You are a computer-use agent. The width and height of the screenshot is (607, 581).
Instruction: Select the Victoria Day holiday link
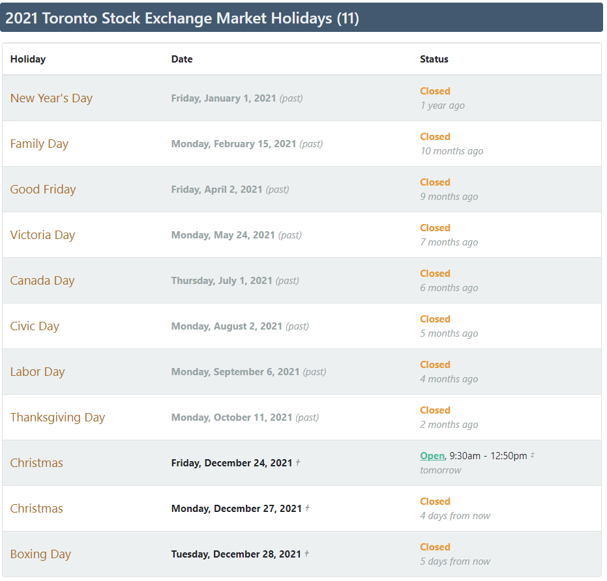tap(42, 235)
